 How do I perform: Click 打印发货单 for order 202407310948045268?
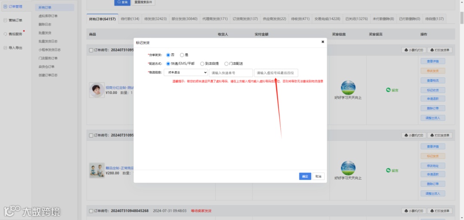click(x=440, y=211)
